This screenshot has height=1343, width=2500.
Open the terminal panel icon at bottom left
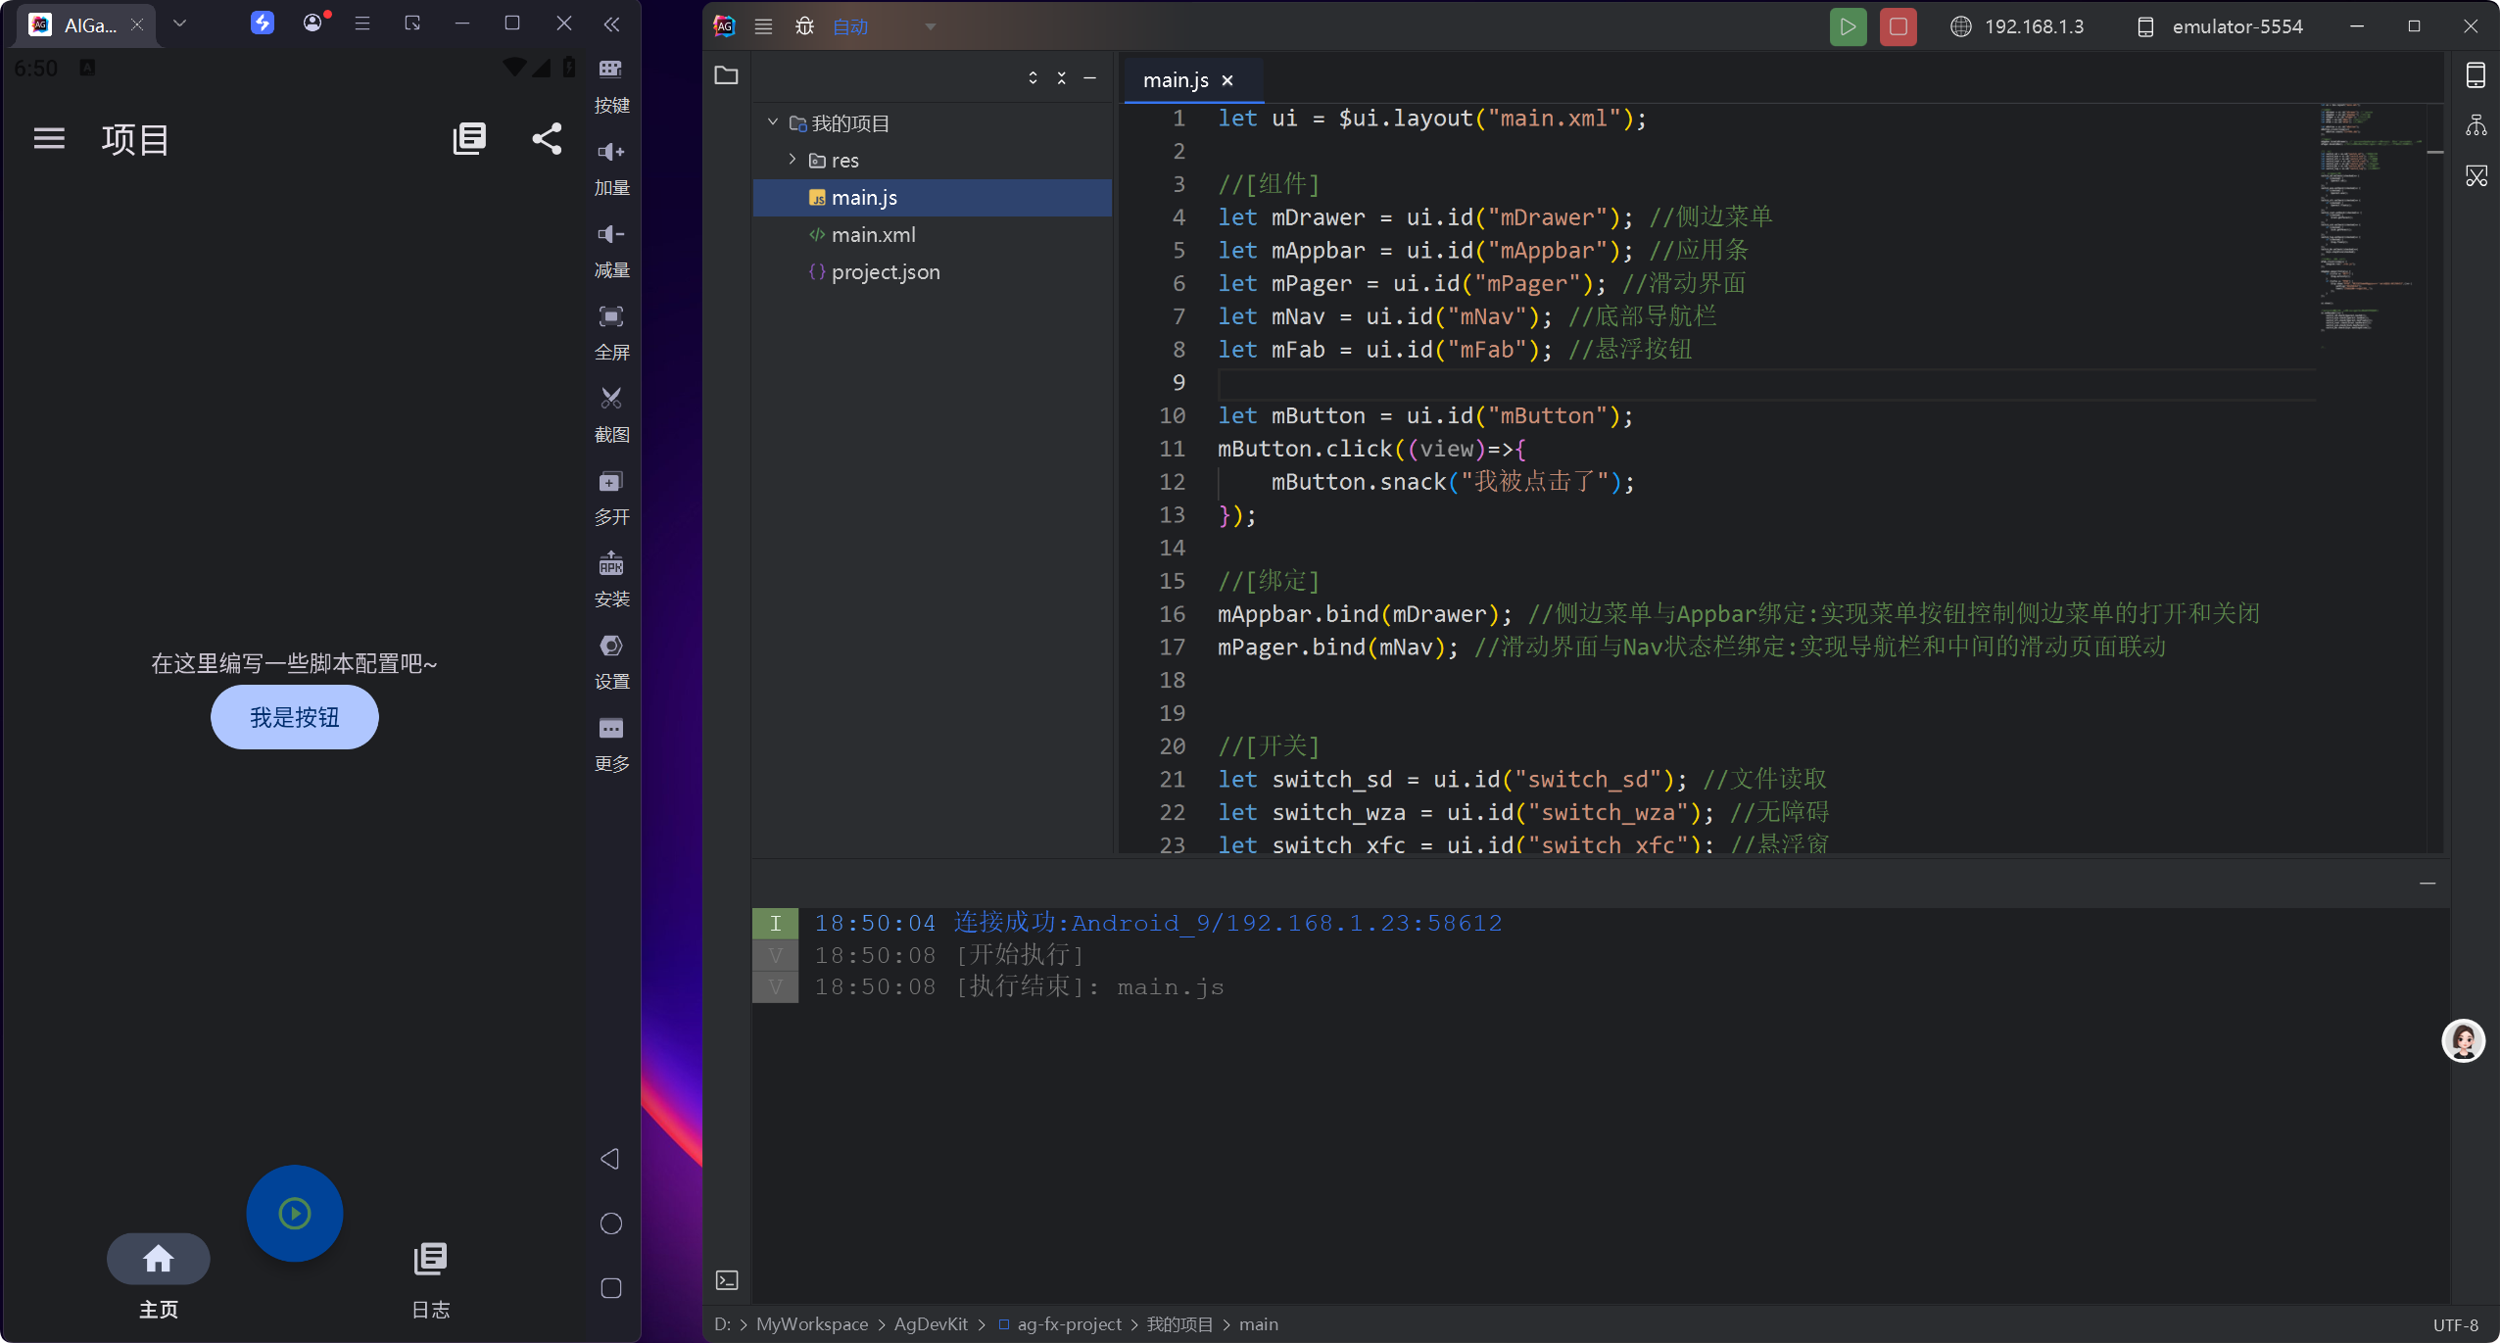tap(727, 1280)
